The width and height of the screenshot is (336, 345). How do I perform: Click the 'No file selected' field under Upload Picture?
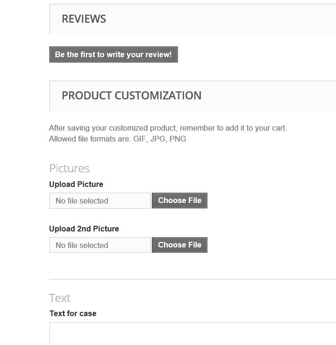[100, 201]
